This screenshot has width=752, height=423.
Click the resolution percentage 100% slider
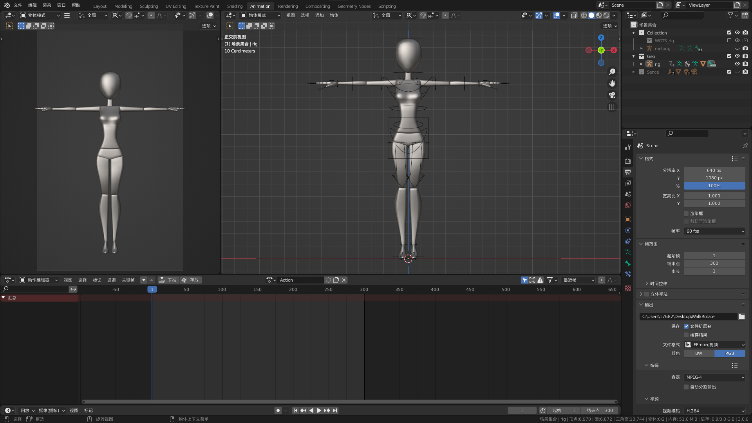[x=714, y=186]
